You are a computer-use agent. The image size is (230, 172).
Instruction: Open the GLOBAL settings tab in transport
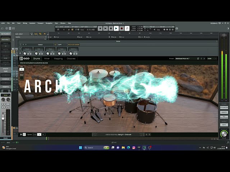point(148,27)
